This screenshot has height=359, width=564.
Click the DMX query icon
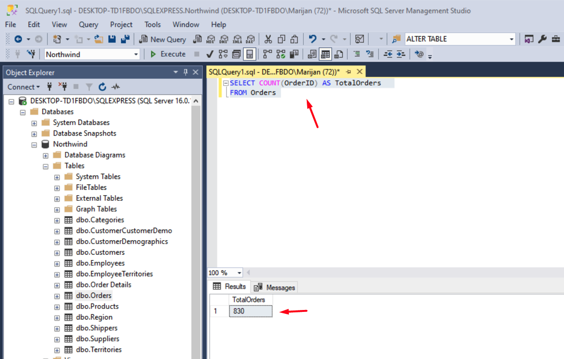224,39
